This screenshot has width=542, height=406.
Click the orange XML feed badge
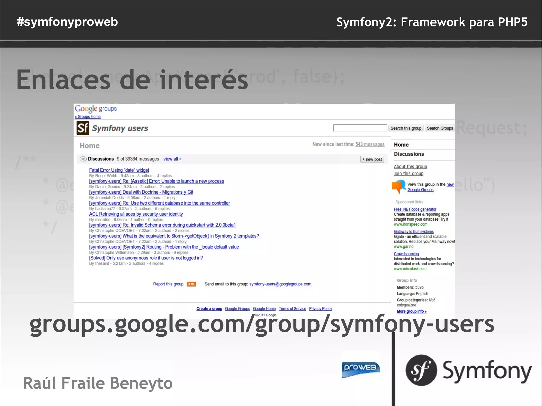pyautogui.click(x=191, y=284)
